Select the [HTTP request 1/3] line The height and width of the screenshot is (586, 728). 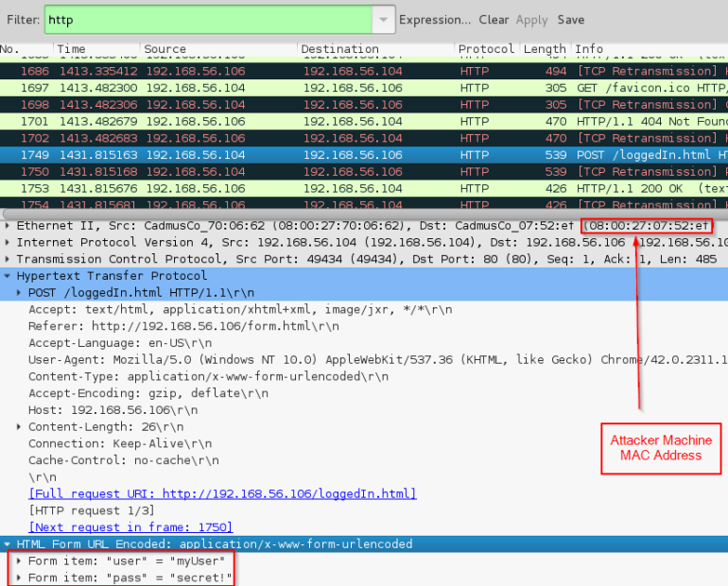point(92,510)
